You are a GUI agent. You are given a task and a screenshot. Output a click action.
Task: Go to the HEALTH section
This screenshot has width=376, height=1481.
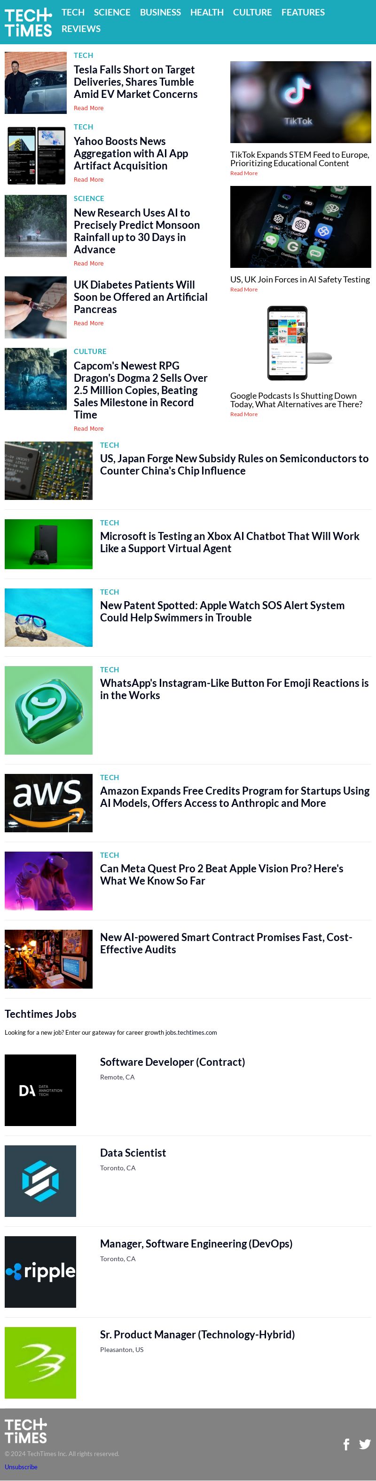207,12
